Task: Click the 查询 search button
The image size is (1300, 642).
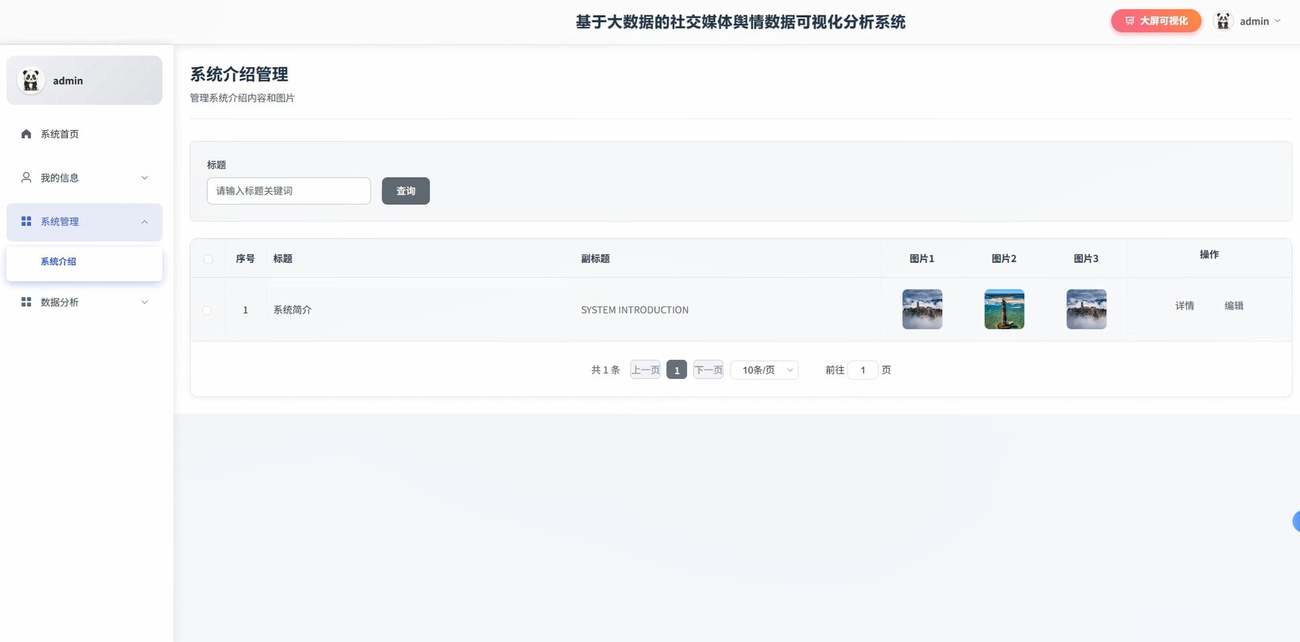Action: click(x=406, y=191)
